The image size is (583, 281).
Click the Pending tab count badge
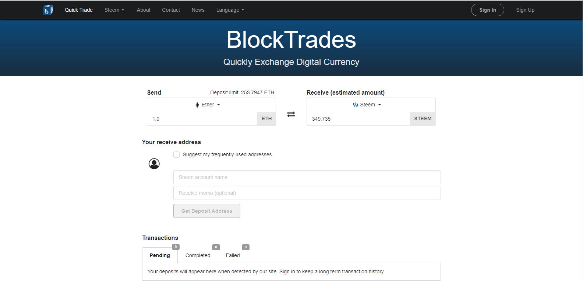[176, 247]
